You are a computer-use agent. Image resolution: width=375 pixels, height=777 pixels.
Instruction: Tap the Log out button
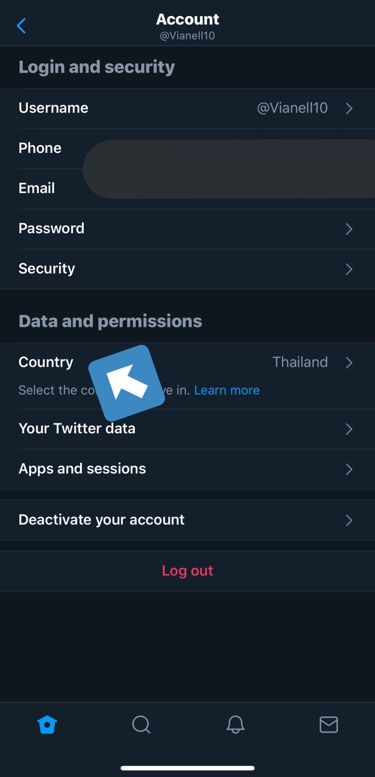(x=187, y=571)
